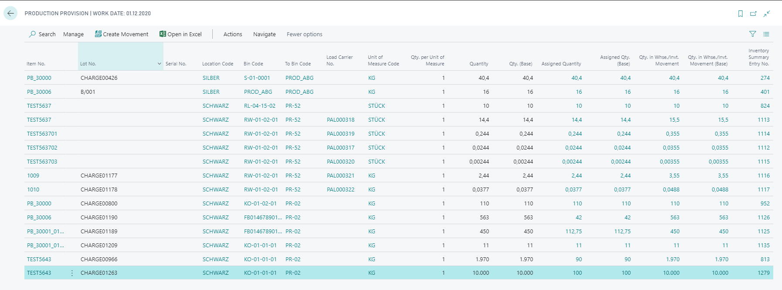The width and height of the screenshot is (782, 290).
Task: Click the Search magnifier icon
Action: coord(32,34)
